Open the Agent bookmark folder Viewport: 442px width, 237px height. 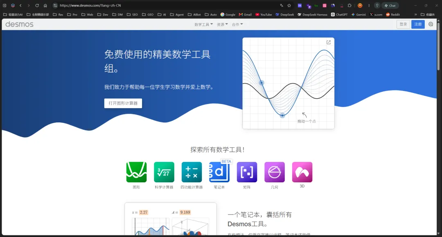(x=177, y=14)
